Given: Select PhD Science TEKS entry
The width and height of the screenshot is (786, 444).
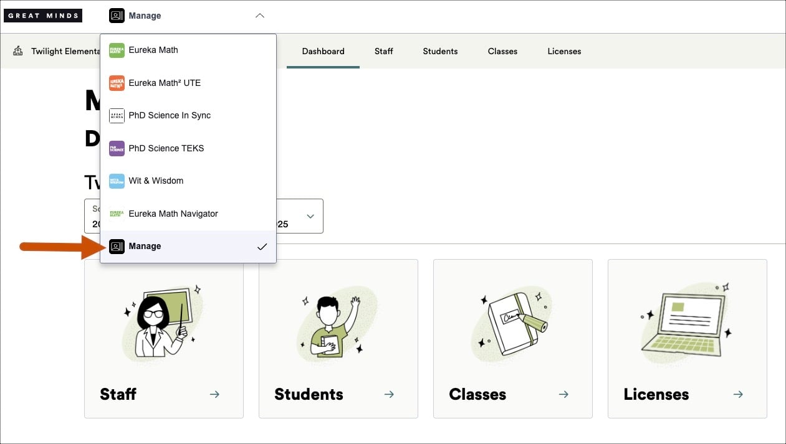Looking at the screenshot, I should [188, 148].
